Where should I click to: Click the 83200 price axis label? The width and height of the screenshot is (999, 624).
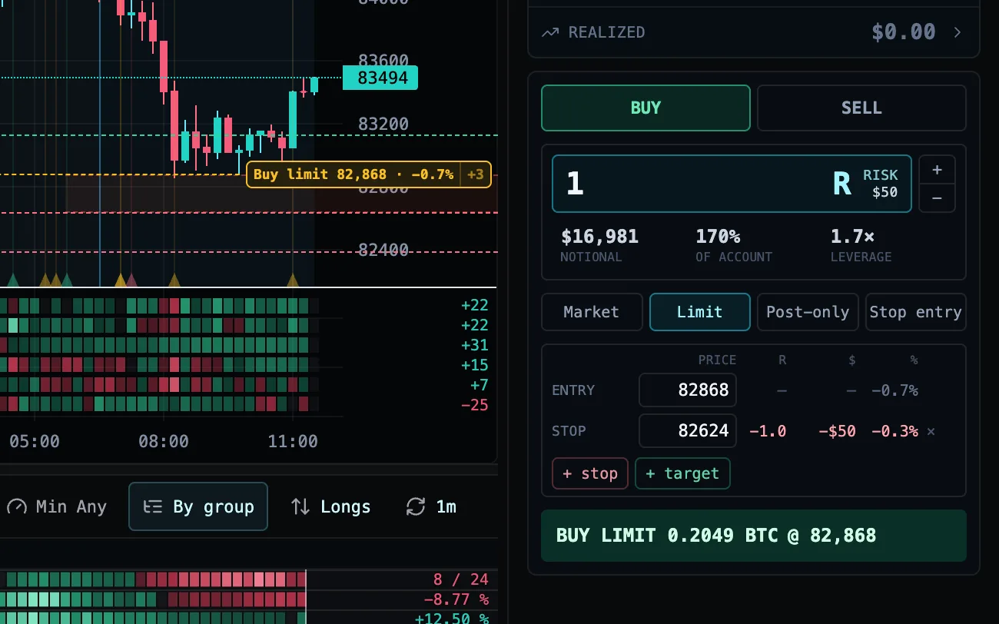pos(383,124)
